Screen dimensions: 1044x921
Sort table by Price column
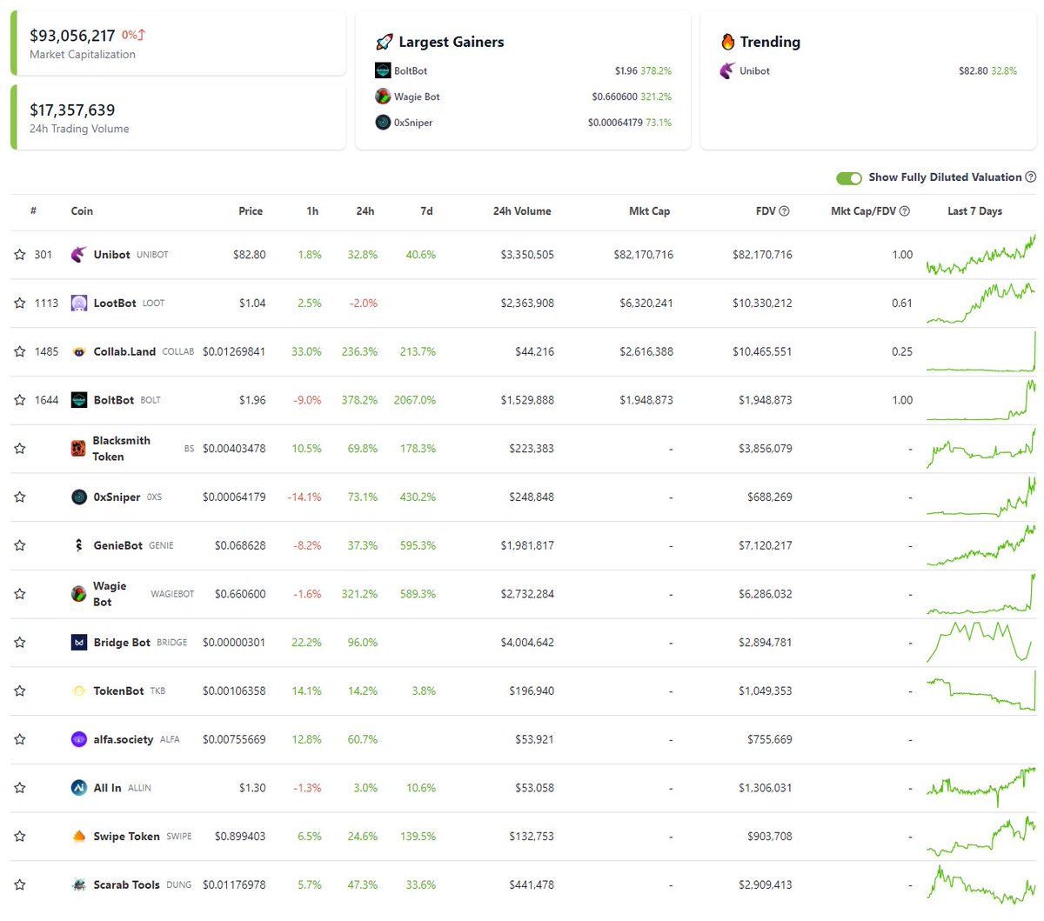[x=251, y=211]
